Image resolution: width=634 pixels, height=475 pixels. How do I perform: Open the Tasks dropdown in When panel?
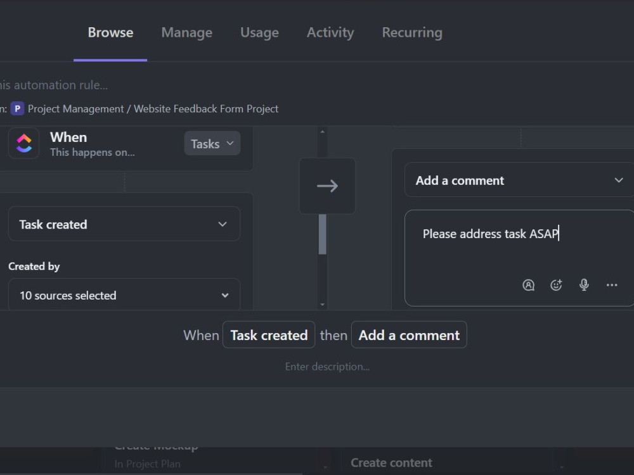[x=212, y=143]
